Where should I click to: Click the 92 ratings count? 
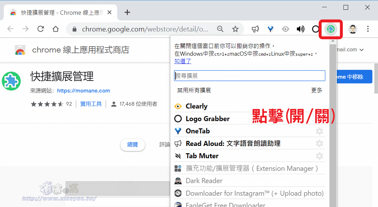click(x=69, y=104)
